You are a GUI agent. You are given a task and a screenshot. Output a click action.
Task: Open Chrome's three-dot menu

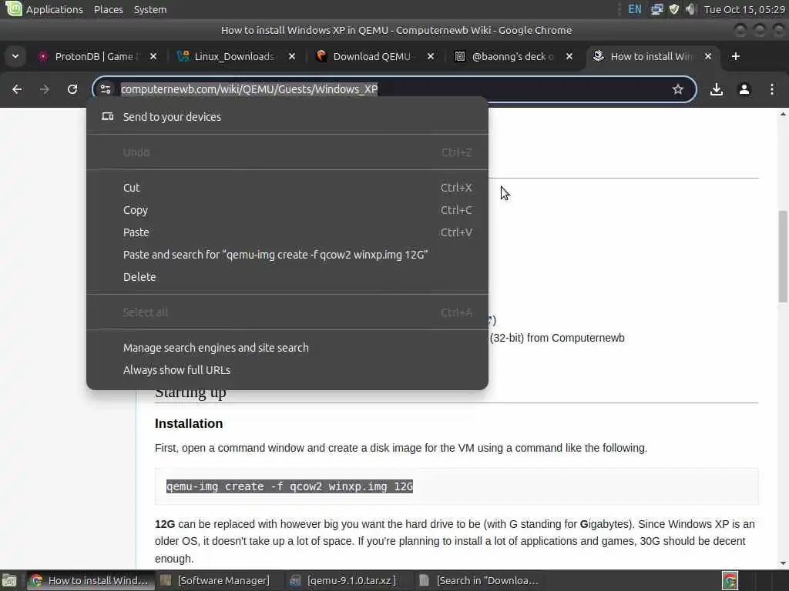click(x=772, y=89)
